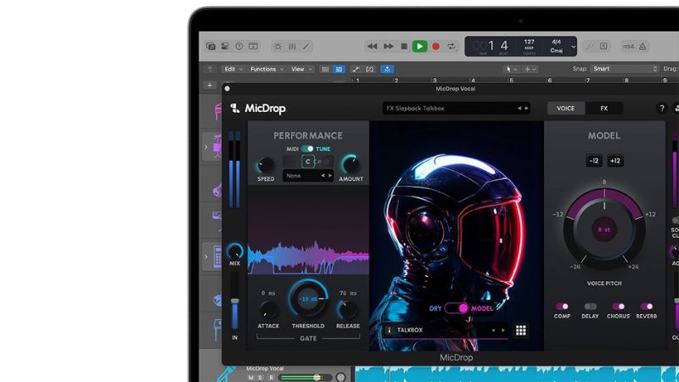
Task: Toggle the Cycle loop button in transport
Action: coord(452,46)
